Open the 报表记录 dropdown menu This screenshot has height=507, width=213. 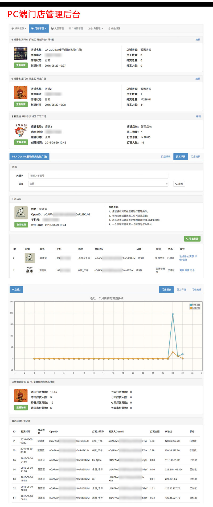tap(19, 28)
